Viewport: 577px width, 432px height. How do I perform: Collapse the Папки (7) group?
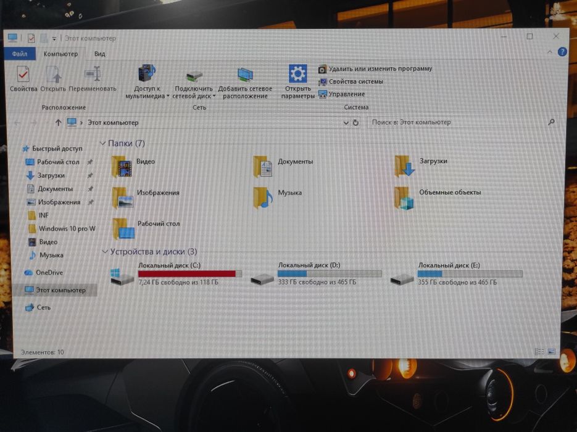click(103, 144)
